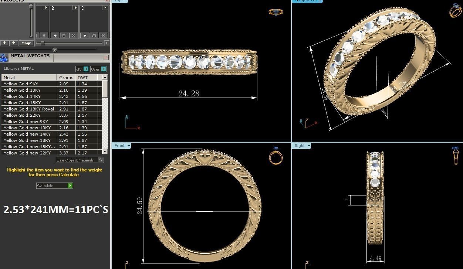The height and width of the screenshot is (269, 463).
Task: Click plus icon right of thumbnail slider
Action: coord(107,43)
